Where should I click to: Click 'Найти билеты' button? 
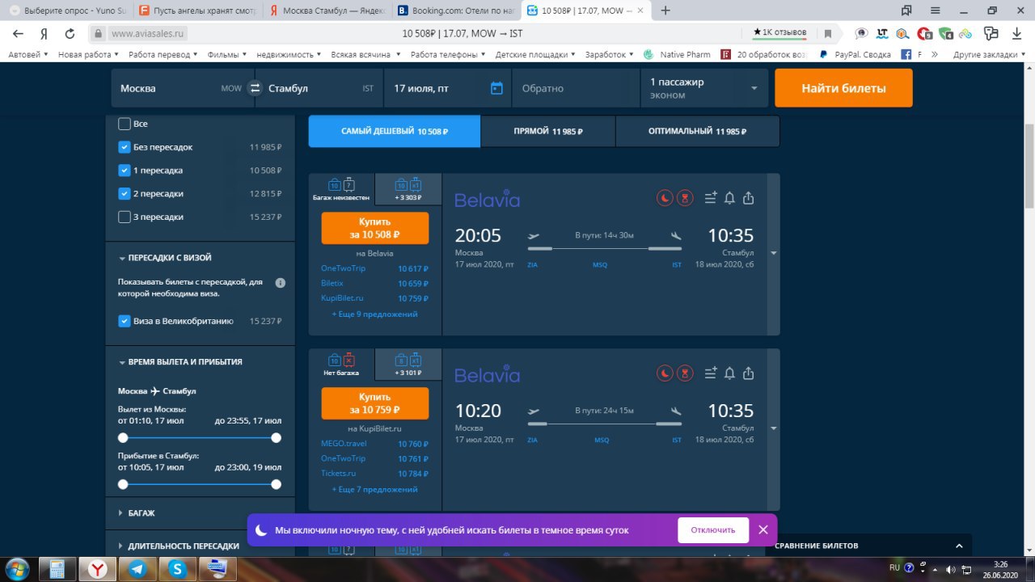pos(843,88)
